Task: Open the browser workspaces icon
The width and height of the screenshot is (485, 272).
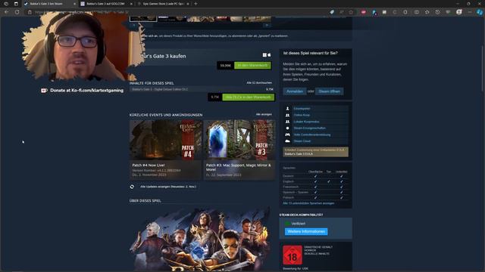Action: (x=6, y=4)
